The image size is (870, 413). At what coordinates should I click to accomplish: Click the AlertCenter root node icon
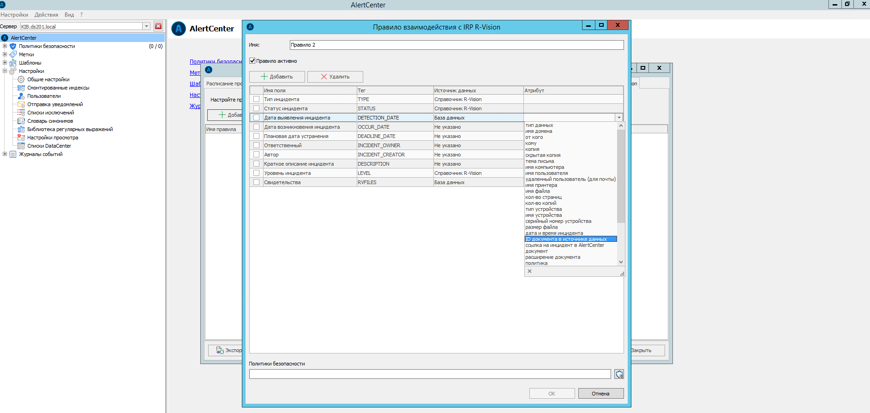[5, 38]
